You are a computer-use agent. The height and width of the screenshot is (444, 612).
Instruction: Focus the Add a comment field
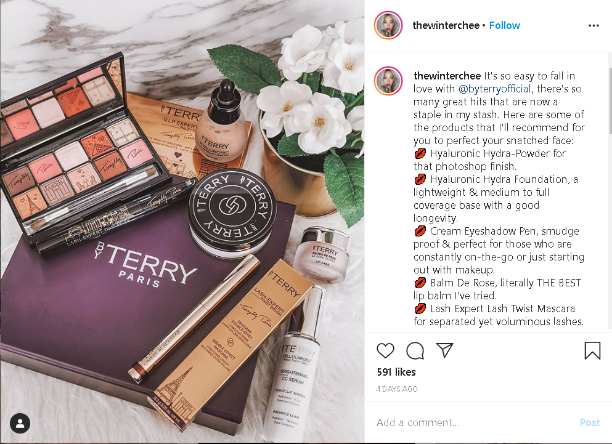(x=474, y=422)
